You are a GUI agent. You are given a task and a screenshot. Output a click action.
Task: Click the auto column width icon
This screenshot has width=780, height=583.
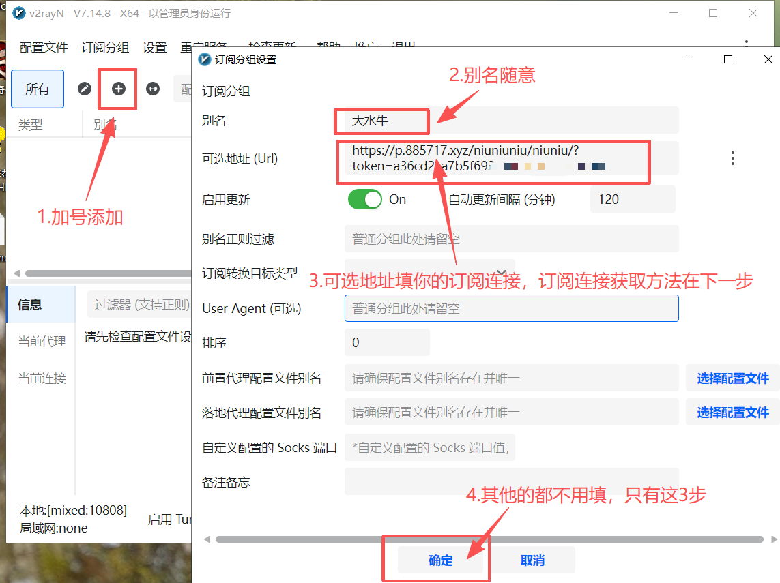pyautogui.click(x=153, y=89)
